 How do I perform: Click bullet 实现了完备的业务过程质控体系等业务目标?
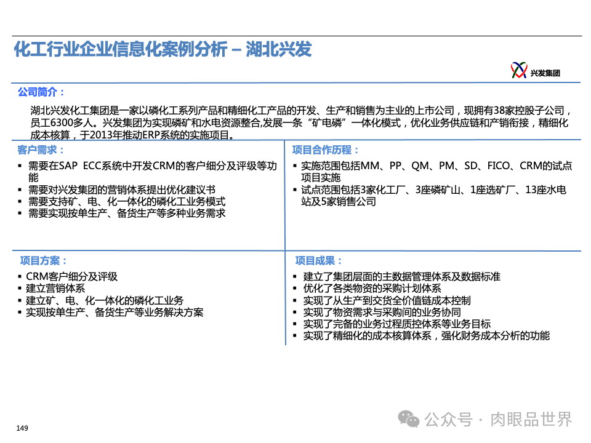coord(397,324)
